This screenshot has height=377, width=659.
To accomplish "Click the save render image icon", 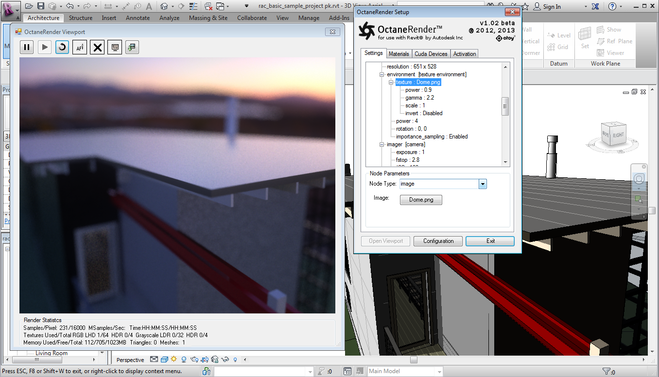I will pos(132,47).
